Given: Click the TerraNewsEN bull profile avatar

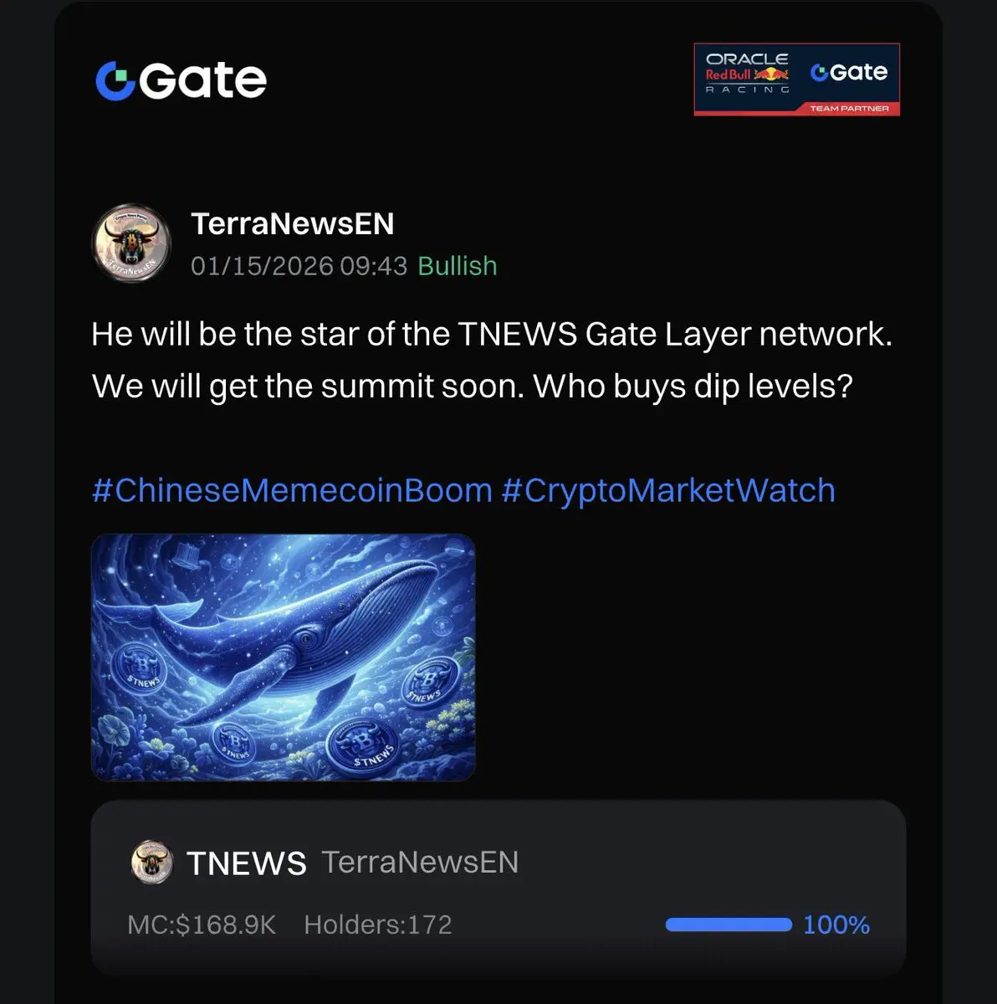Looking at the screenshot, I should coord(130,243).
